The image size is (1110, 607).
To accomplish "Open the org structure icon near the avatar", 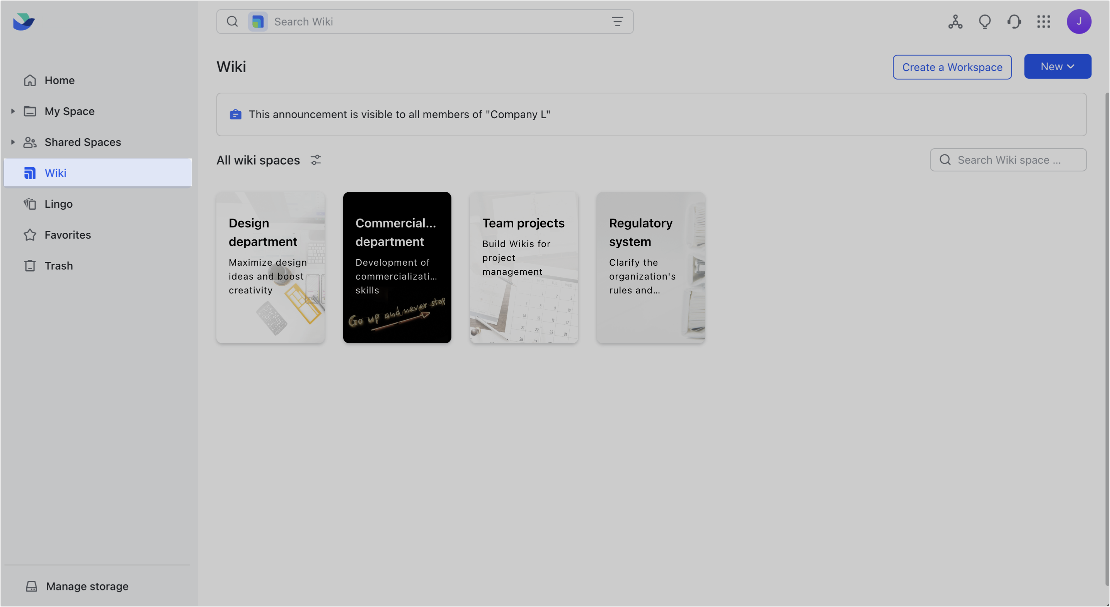I will [x=955, y=22].
